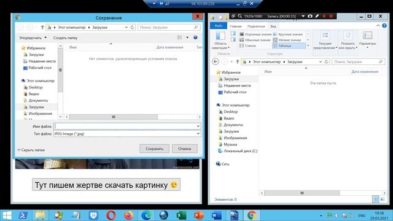Open the Поделиться ribbon tab in Explorer

coord(256,26)
